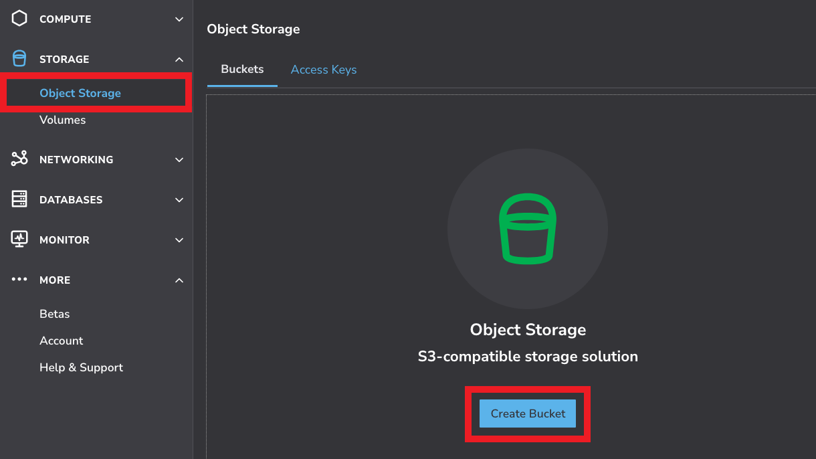Click the Databases server icon
816x459 pixels.
click(x=19, y=199)
